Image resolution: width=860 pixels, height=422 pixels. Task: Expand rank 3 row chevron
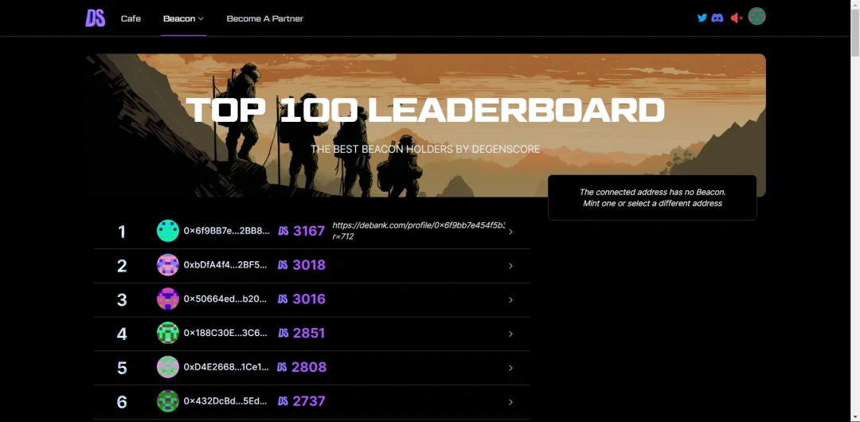click(x=510, y=300)
